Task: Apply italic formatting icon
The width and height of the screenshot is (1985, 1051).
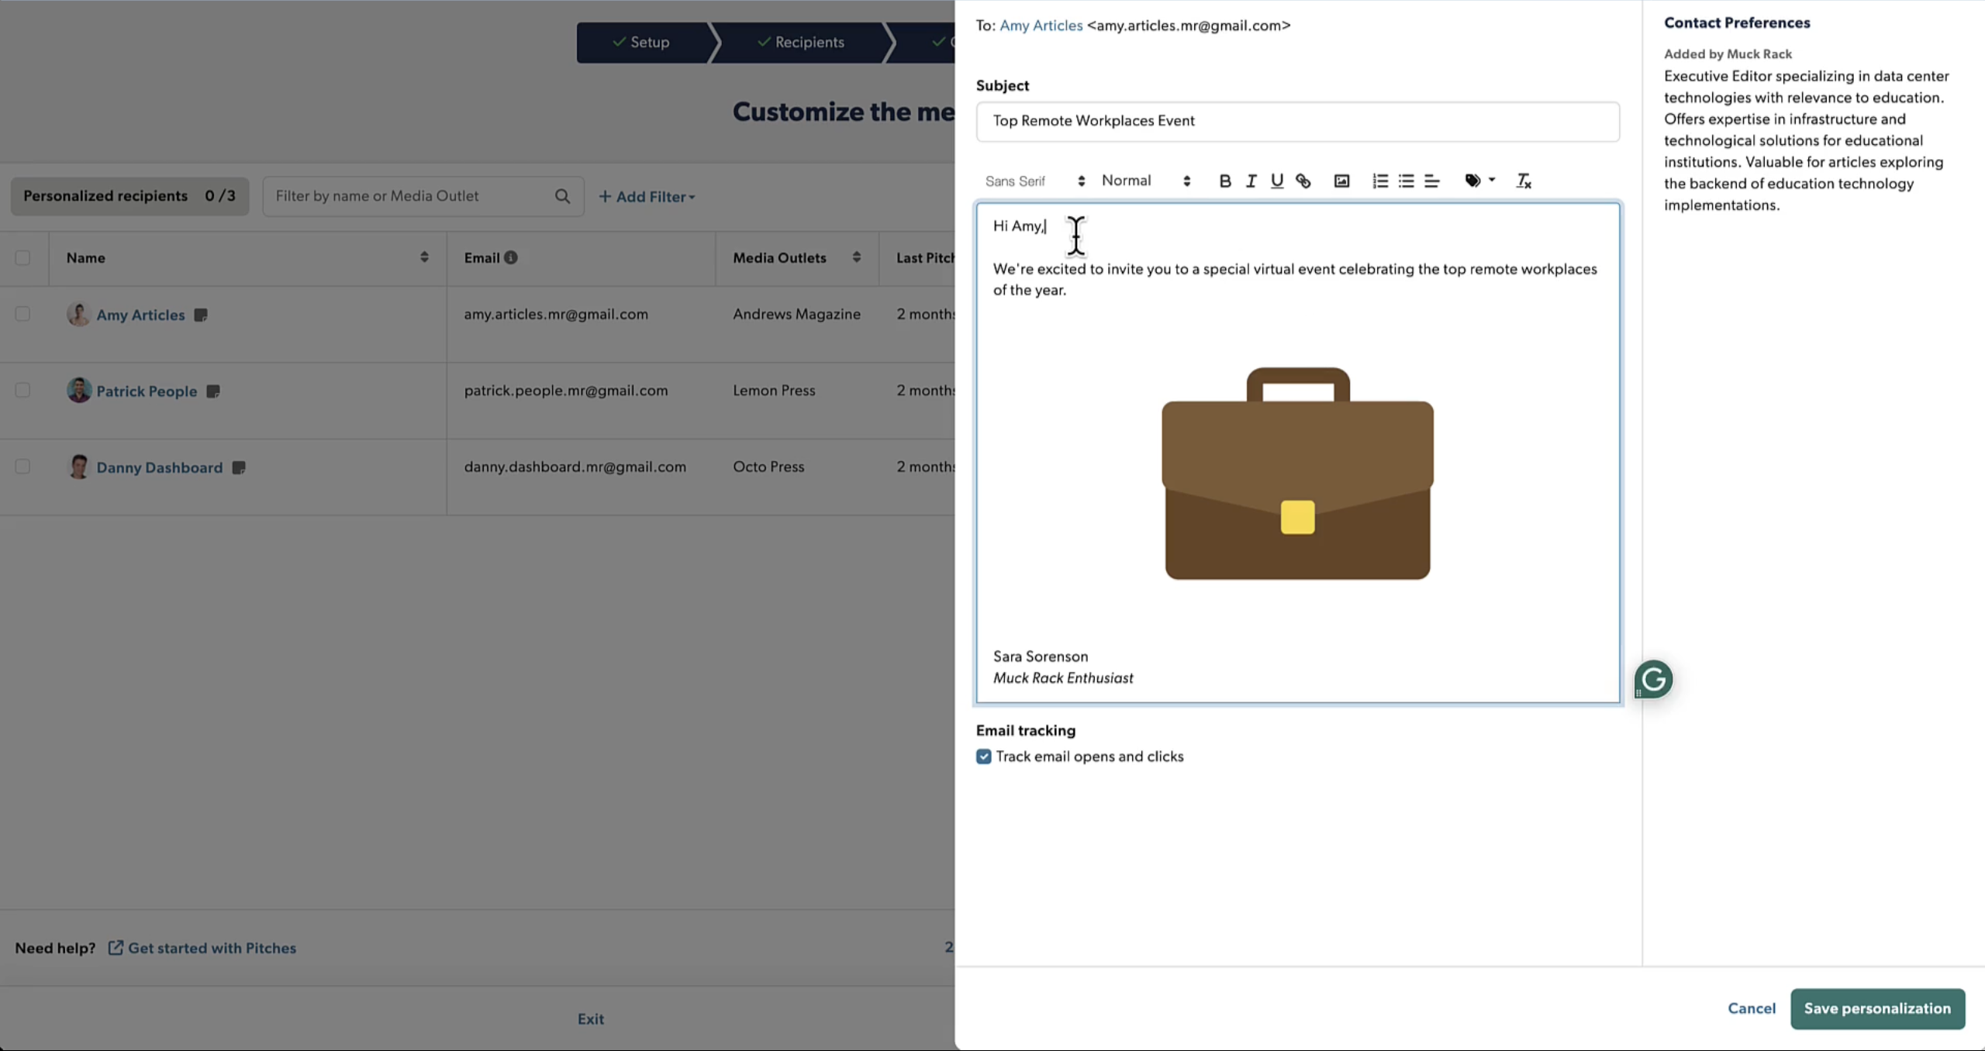Action: [x=1251, y=181]
